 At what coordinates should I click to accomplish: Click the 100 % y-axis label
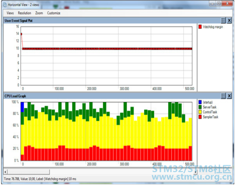pos(15,102)
